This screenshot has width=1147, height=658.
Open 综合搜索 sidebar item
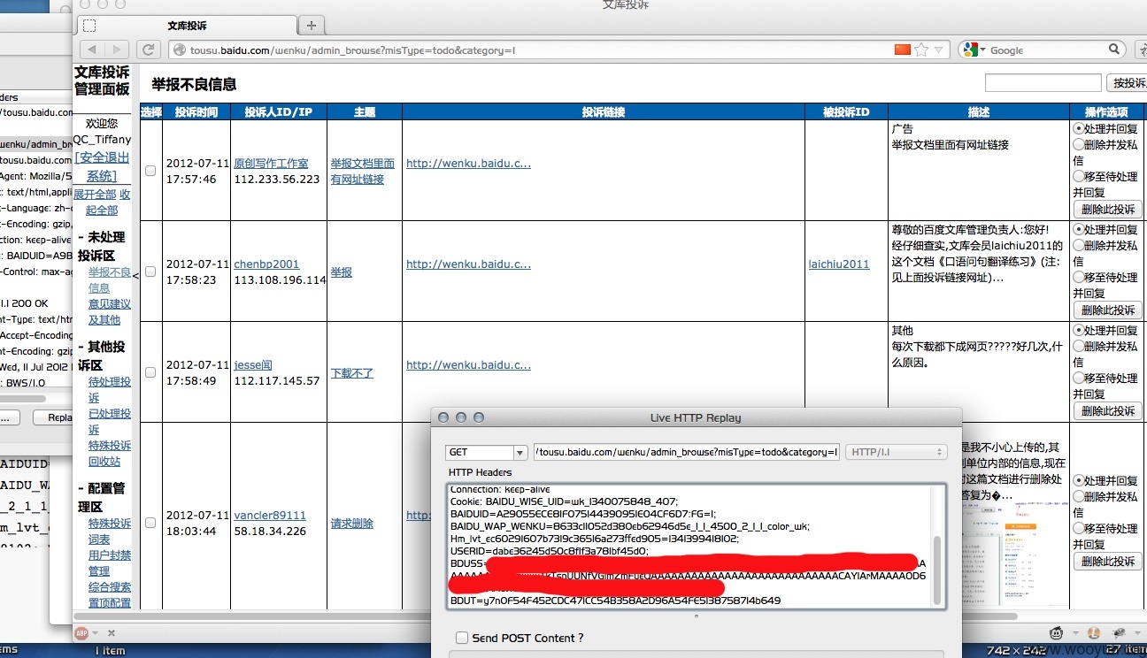tap(110, 587)
